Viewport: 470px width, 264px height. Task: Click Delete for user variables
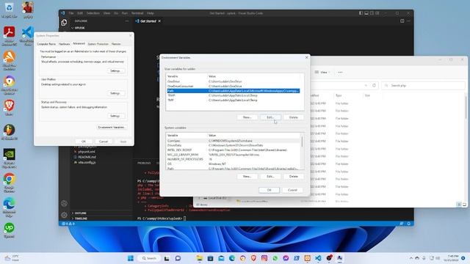click(293, 117)
